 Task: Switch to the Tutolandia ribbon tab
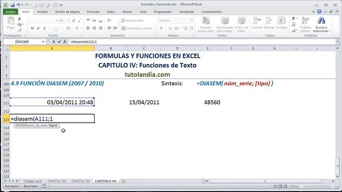pyautogui.click(x=186, y=12)
